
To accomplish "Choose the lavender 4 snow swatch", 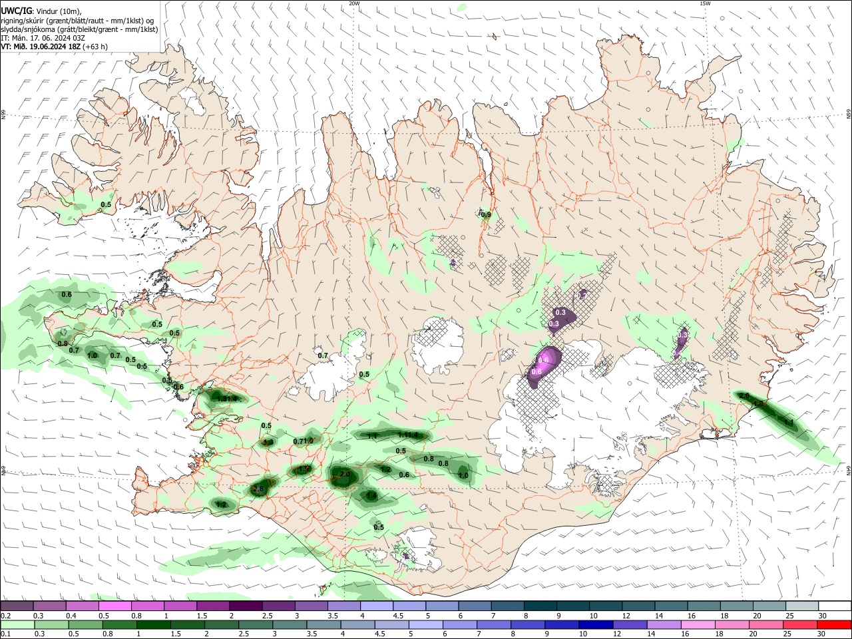I will point(377,606).
